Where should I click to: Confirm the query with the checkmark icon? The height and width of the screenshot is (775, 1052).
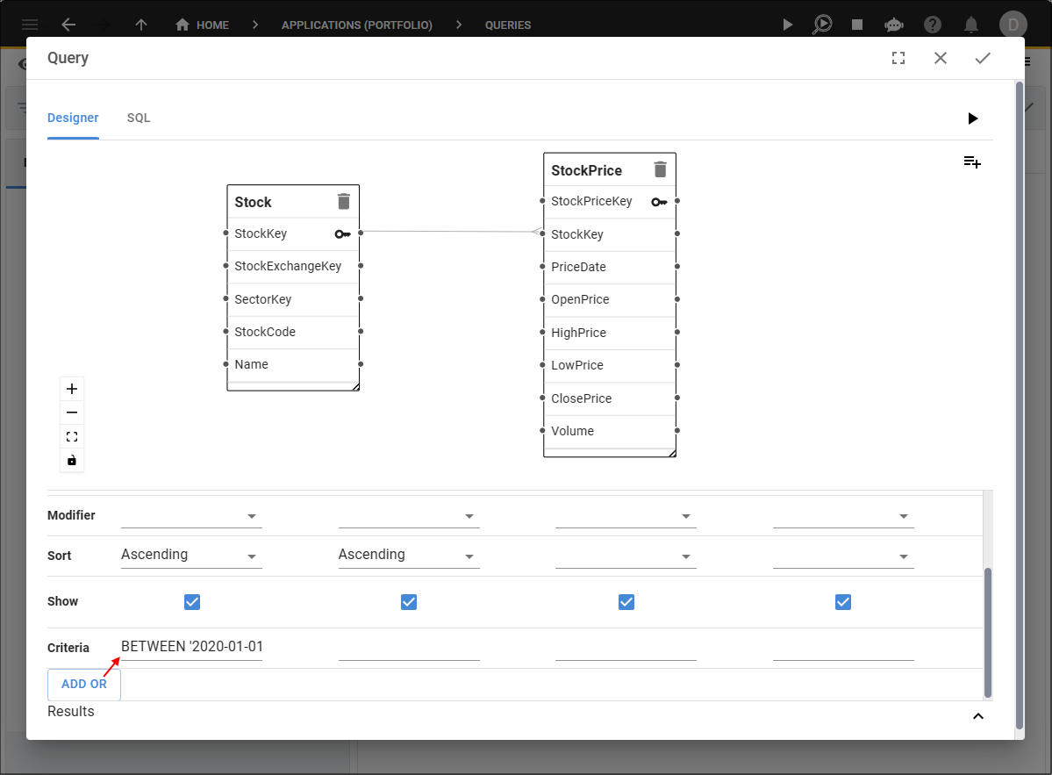coord(983,59)
